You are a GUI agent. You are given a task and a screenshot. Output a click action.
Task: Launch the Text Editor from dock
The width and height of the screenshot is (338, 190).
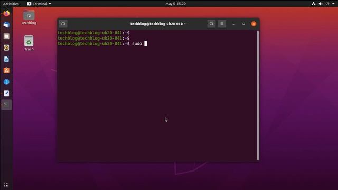pyautogui.click(x=6, y=93)
